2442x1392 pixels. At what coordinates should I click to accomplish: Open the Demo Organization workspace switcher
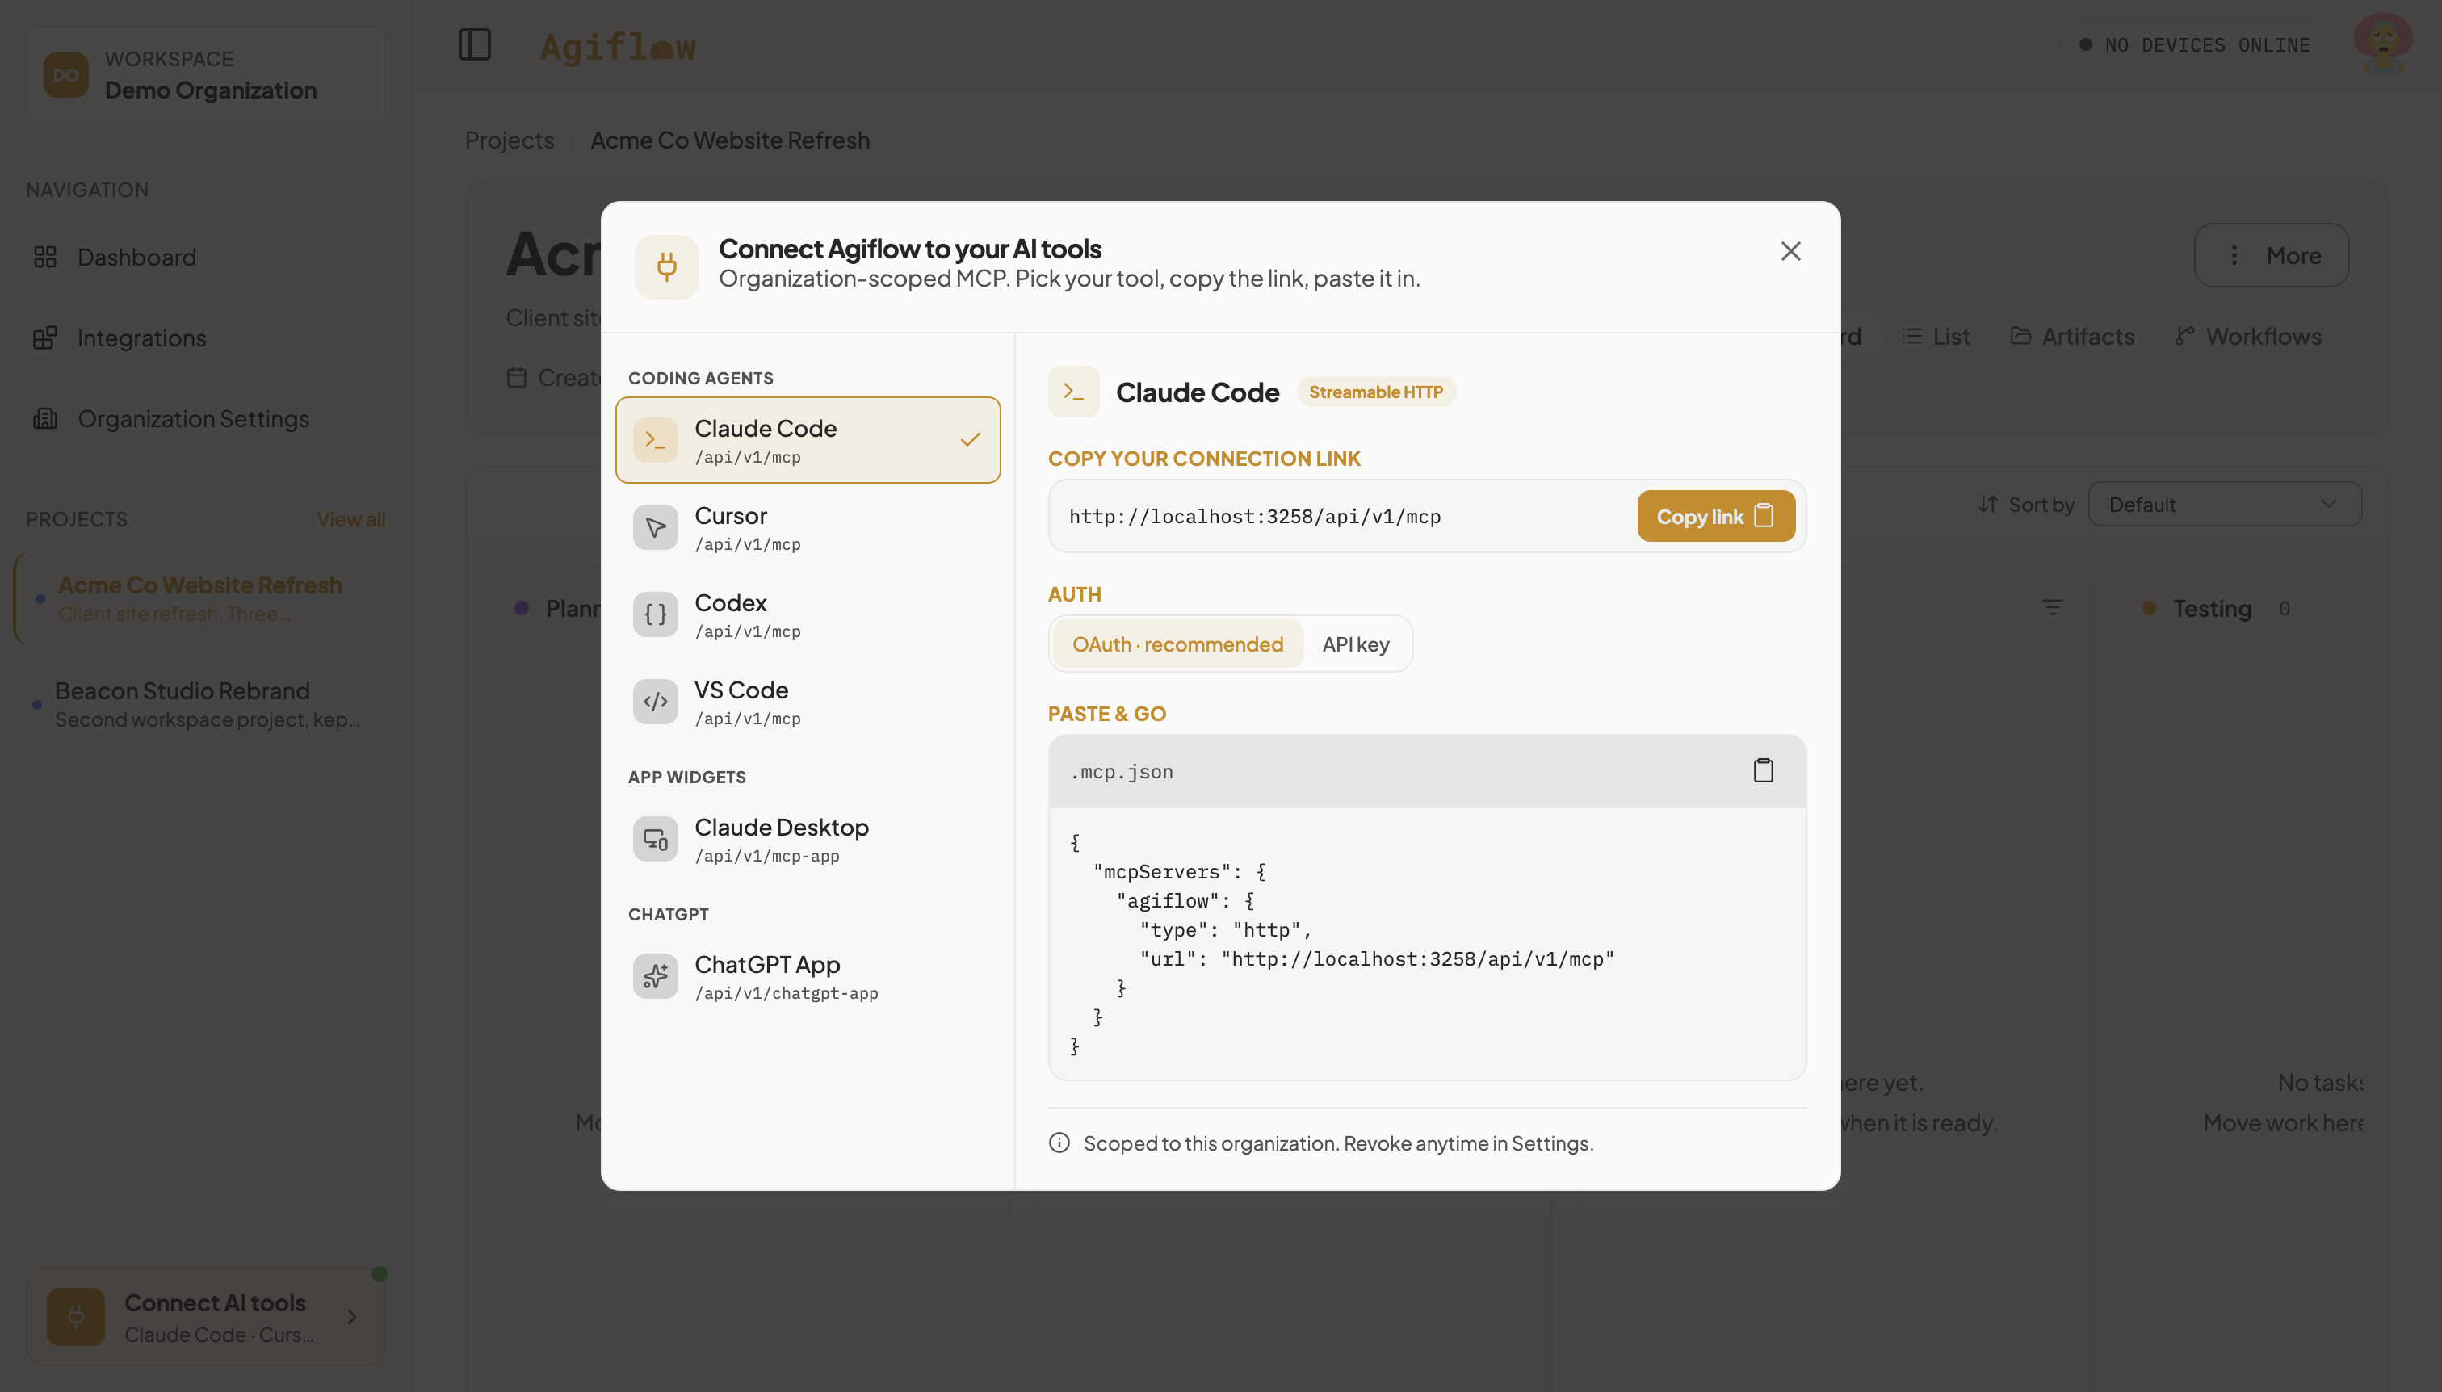point(206,74)
